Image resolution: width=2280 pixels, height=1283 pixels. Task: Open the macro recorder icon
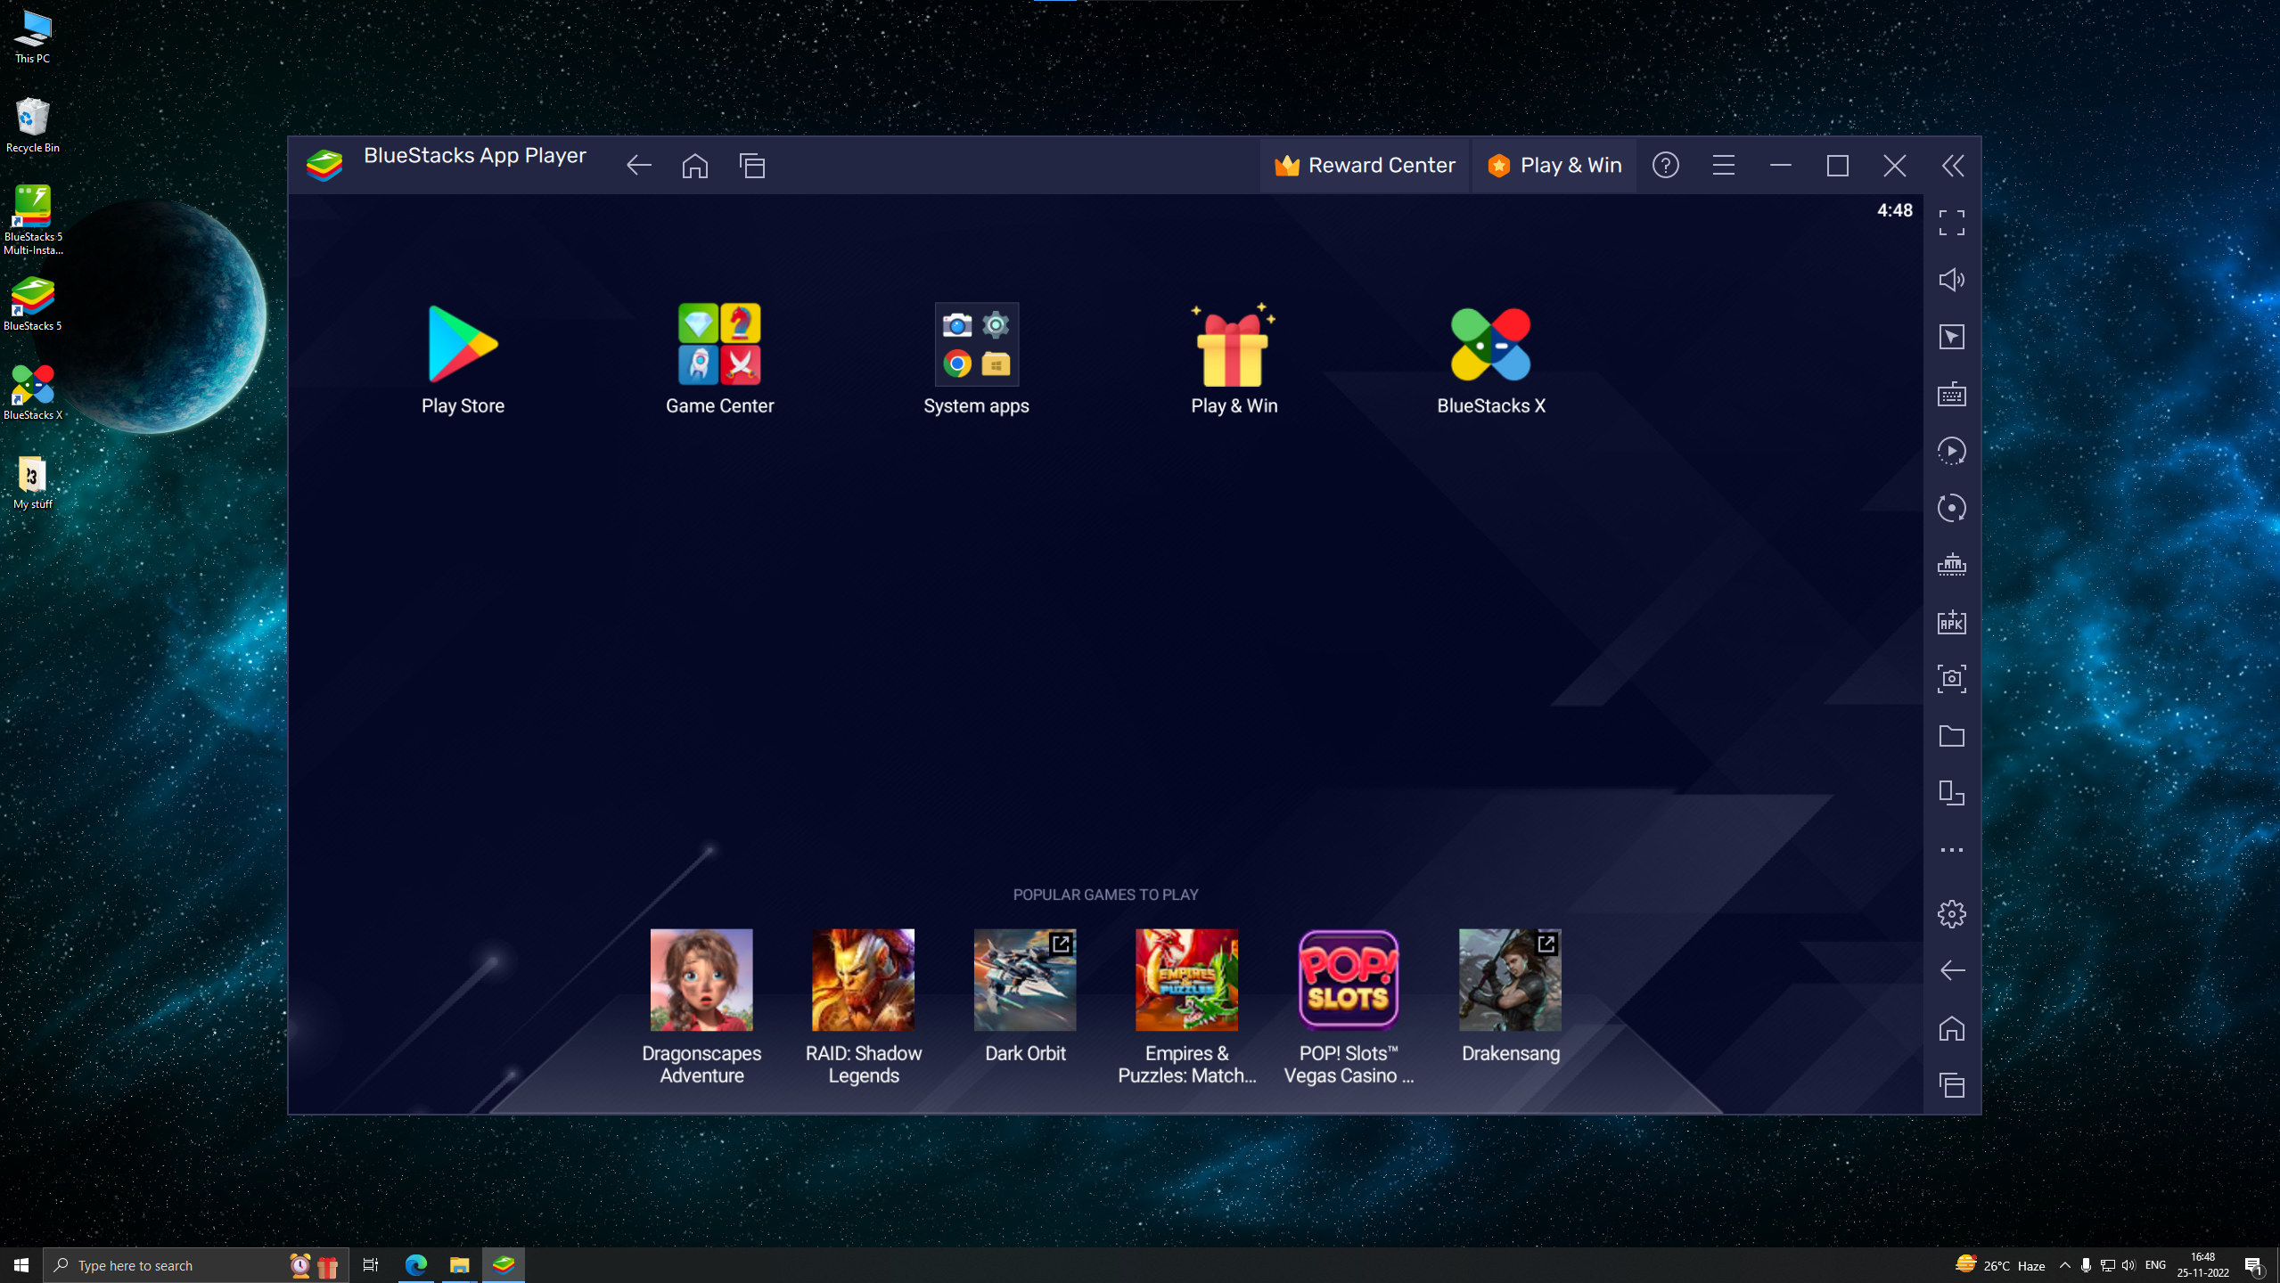coord(1951,451)
